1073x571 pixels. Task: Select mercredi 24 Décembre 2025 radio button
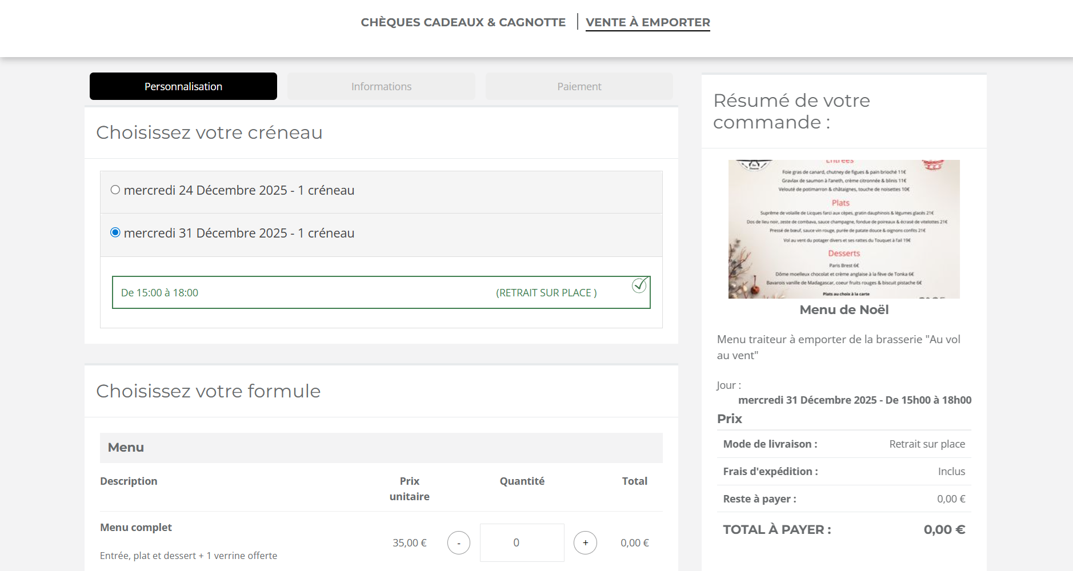115,190
